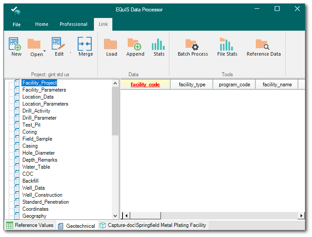Select Well_Construction in the tree

[42, 195]
